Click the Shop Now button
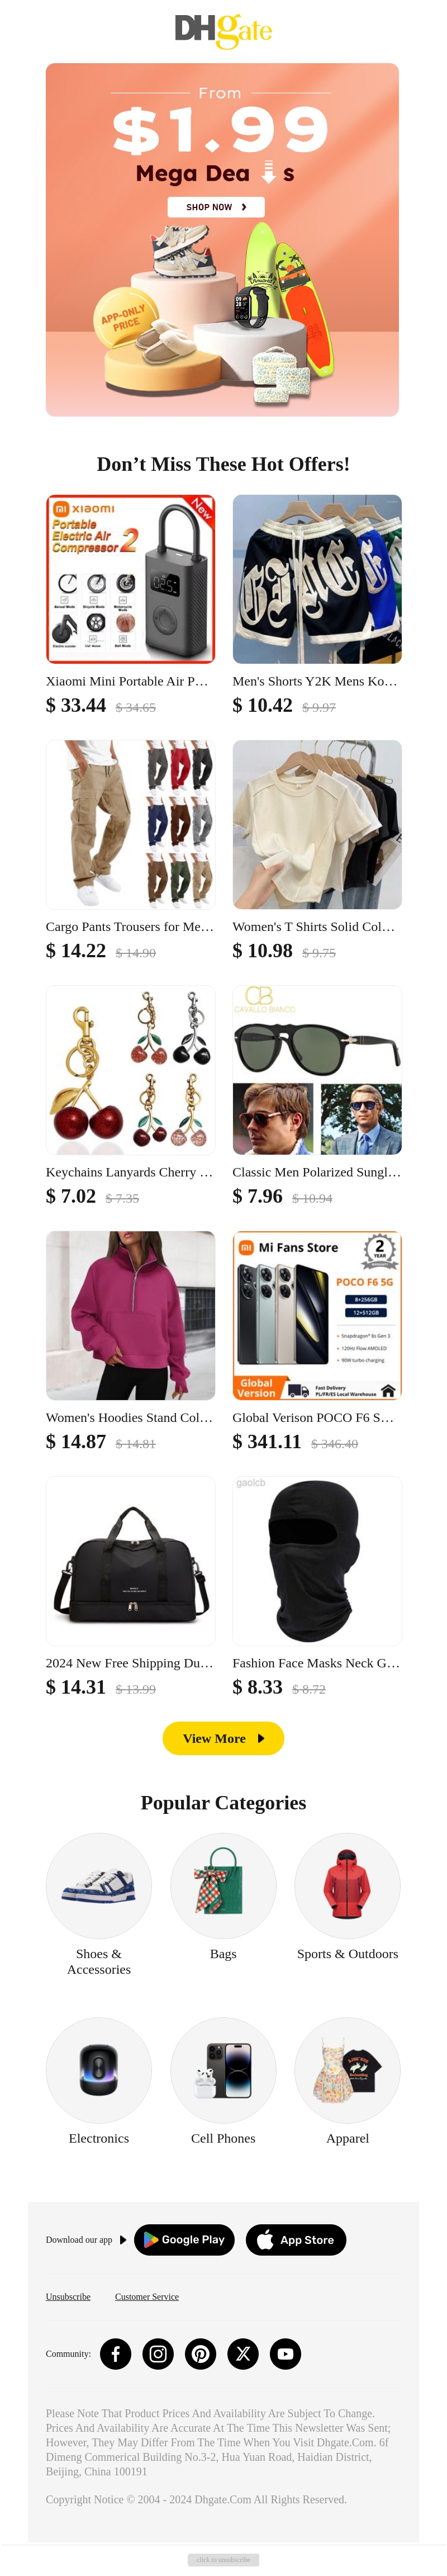This screenshot has height=2576, width=447. click(216, 207)
